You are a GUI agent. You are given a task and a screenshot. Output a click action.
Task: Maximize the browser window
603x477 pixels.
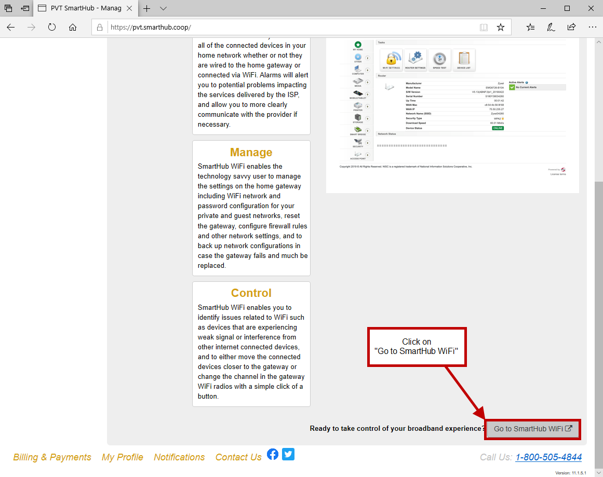(x=567, y=8)
